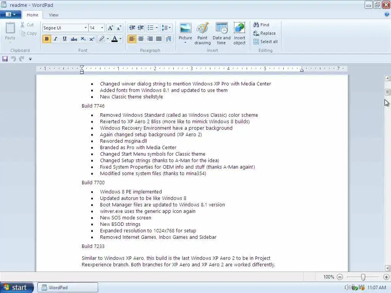The image size is (391, 293).
Task: Expand the highlight color dropdown arrow
Action: point(108,39)
